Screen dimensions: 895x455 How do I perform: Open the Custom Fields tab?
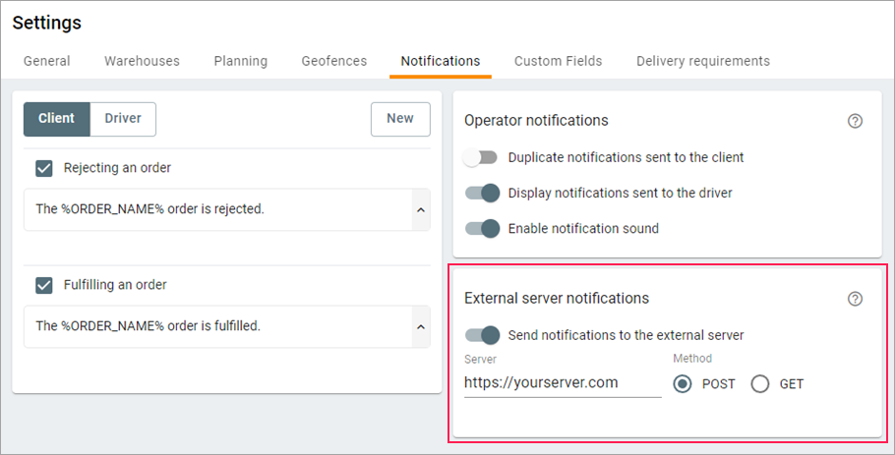pyautogui.click(x=558, y=61)
